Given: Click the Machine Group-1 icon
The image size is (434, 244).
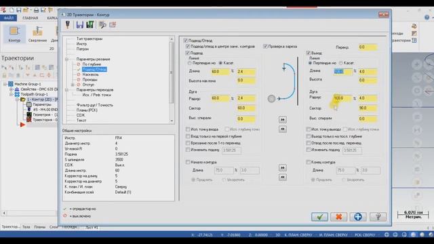Looking at the screenshot, I should 11,84.
